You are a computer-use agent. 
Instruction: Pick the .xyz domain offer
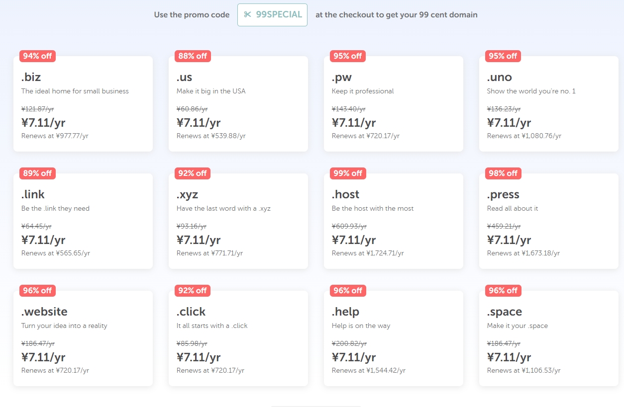click(238, 221)
